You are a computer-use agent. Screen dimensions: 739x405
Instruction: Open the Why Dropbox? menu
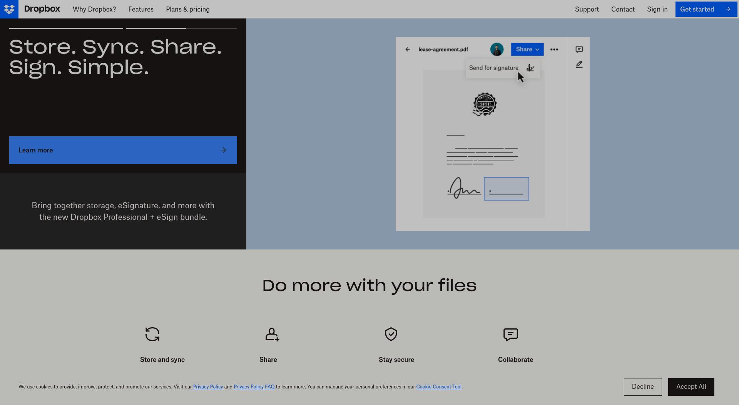(x=94, y=9)
